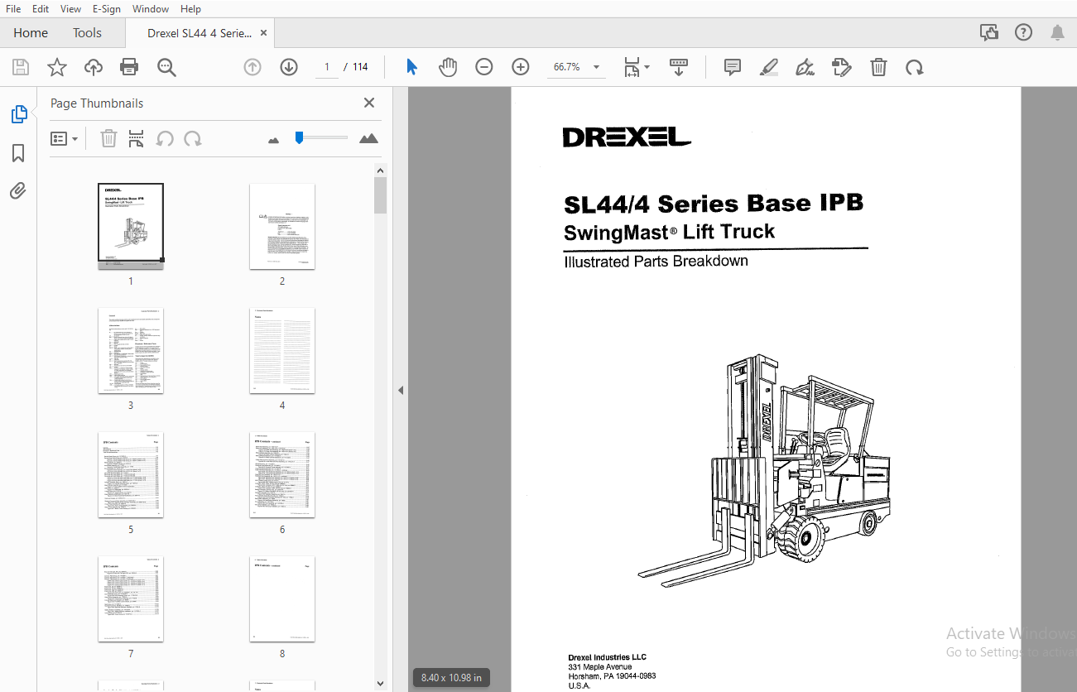Open the Edit menu
Screen dimensions: 1077x692
click(x=41, y=9)
